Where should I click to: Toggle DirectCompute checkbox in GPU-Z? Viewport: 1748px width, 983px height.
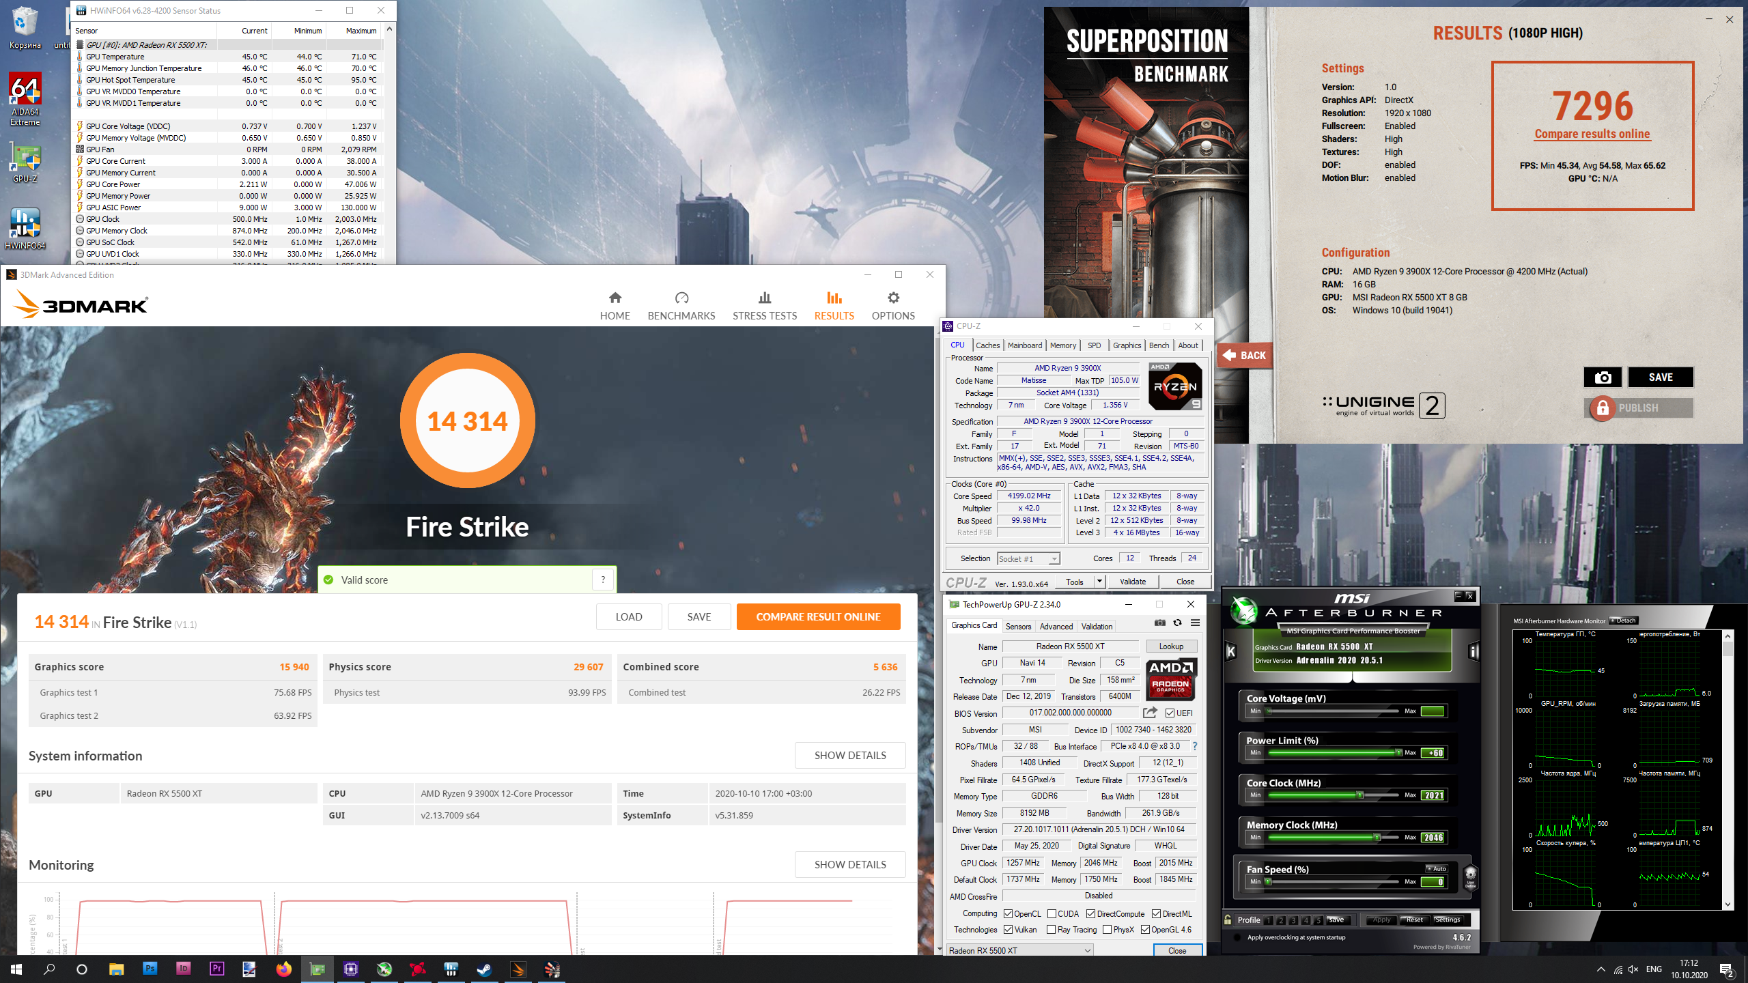point(1091,913)
